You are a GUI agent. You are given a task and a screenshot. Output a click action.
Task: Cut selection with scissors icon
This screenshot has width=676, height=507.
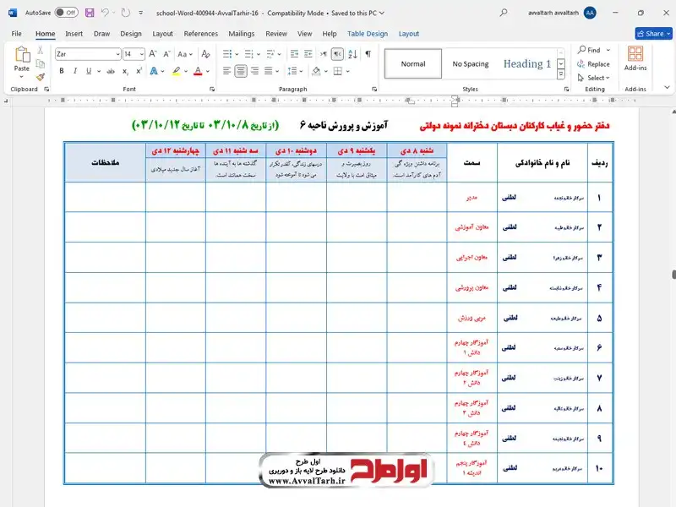click(x=40, y=50)
